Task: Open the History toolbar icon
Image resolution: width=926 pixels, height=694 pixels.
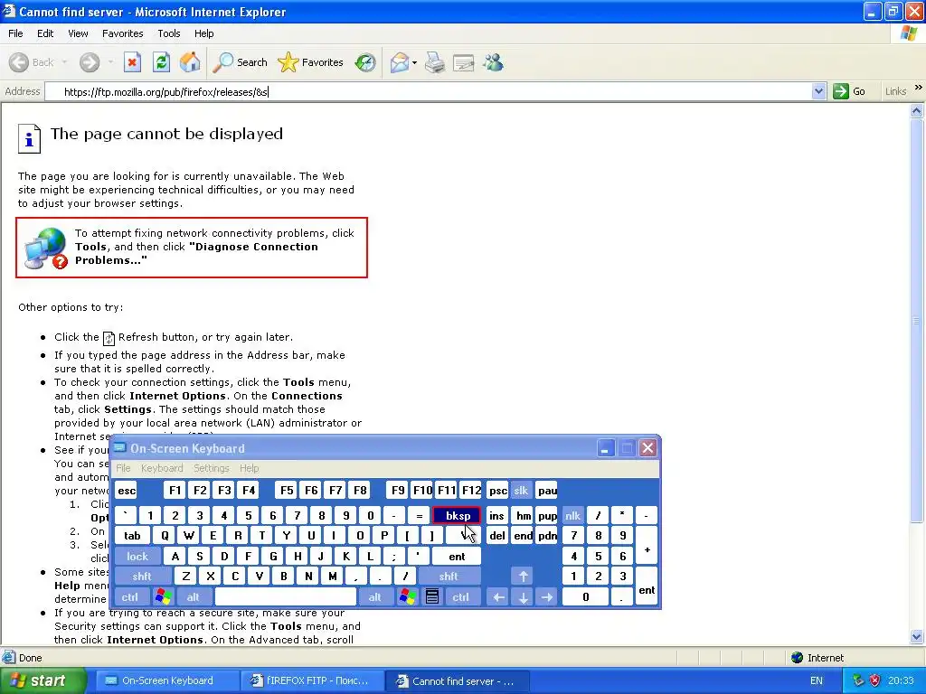Action: [x=365, y=62]
